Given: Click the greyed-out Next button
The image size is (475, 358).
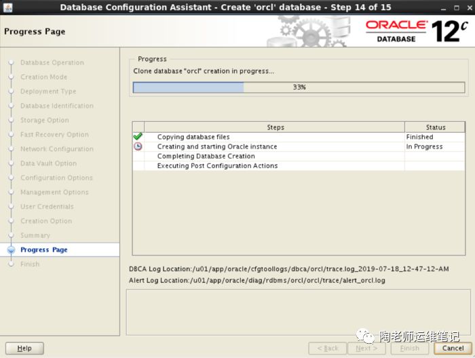Looking at the screenshot, I should [366, 349].
